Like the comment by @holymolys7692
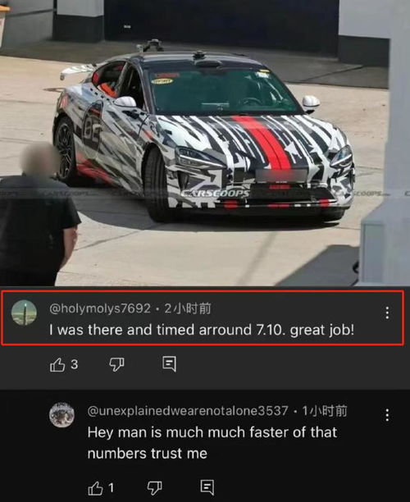This screenshot has height=502, width=410. (57, 365)
